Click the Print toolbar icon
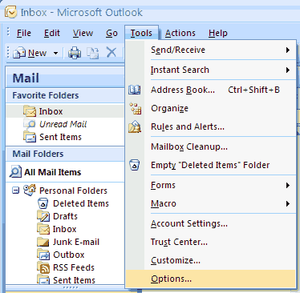 pyautogui.click(x=75, y=53)
